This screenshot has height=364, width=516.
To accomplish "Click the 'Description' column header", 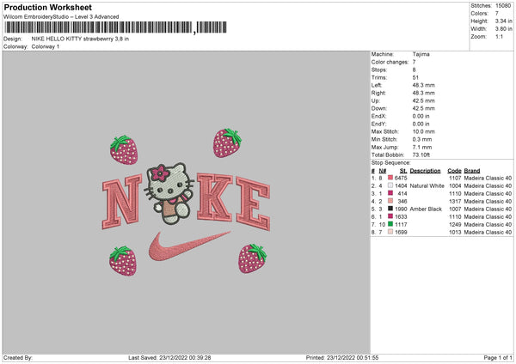I will coord(425,171).
